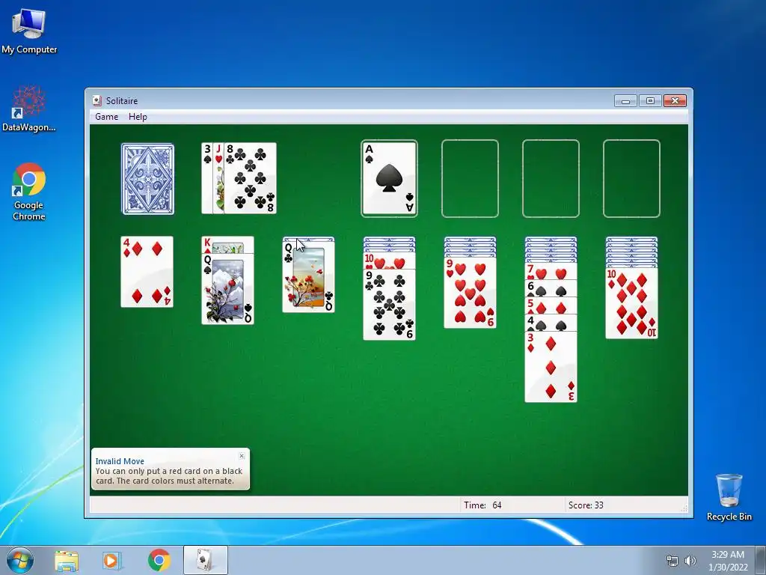Click the face-down stock deck
766x575 pixels.
[147, 178]
